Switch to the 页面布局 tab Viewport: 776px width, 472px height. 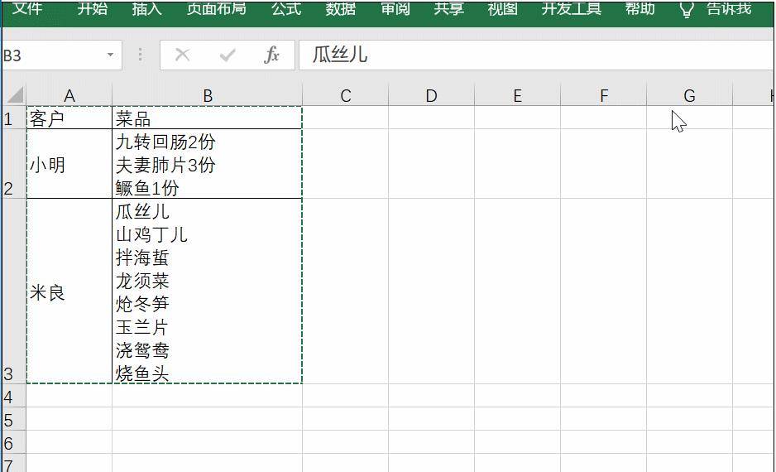point(216,8)
